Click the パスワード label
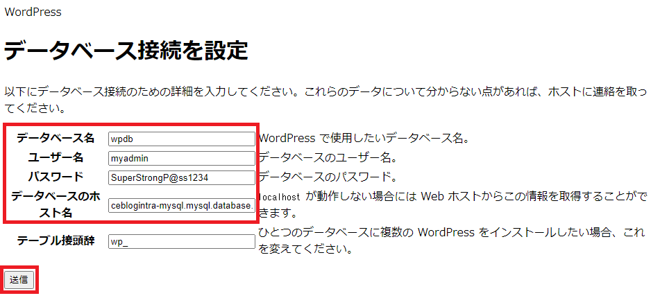Viewport: 660px width, 298px height. tap(56, 177)
